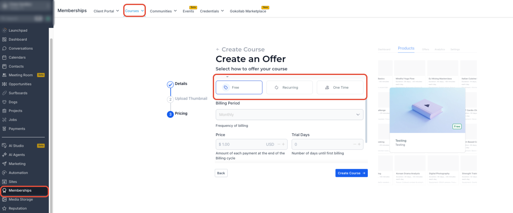
Task: Open the Events tab
Action: pyautogui.click(x=188, y=11)
